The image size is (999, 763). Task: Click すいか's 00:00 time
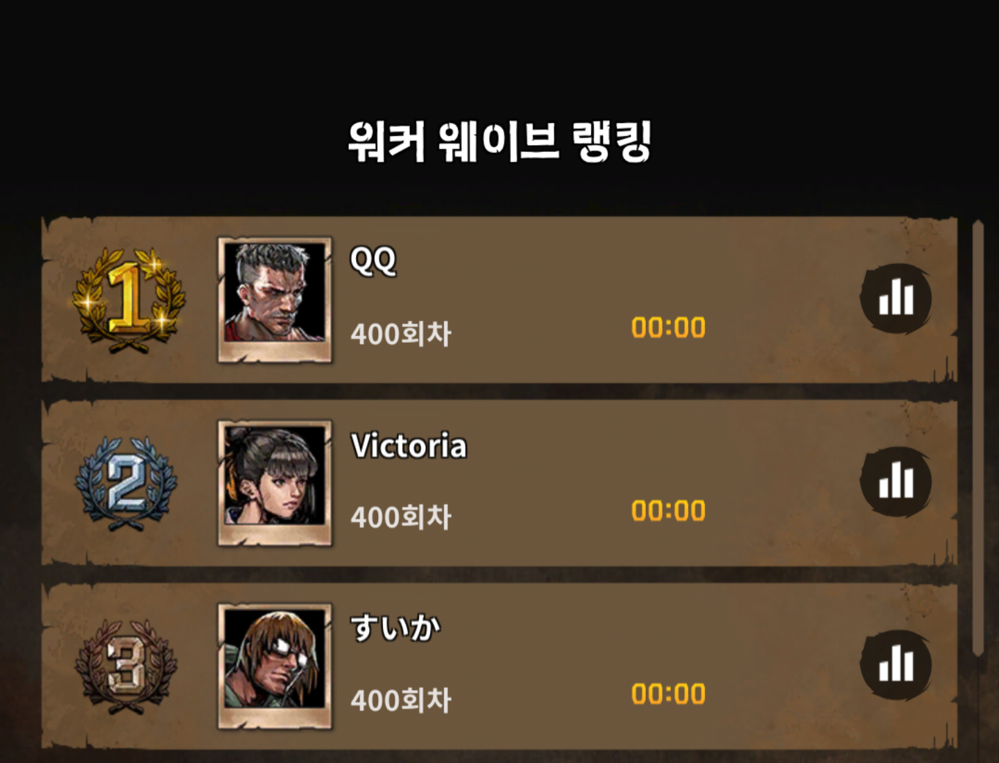668,694
